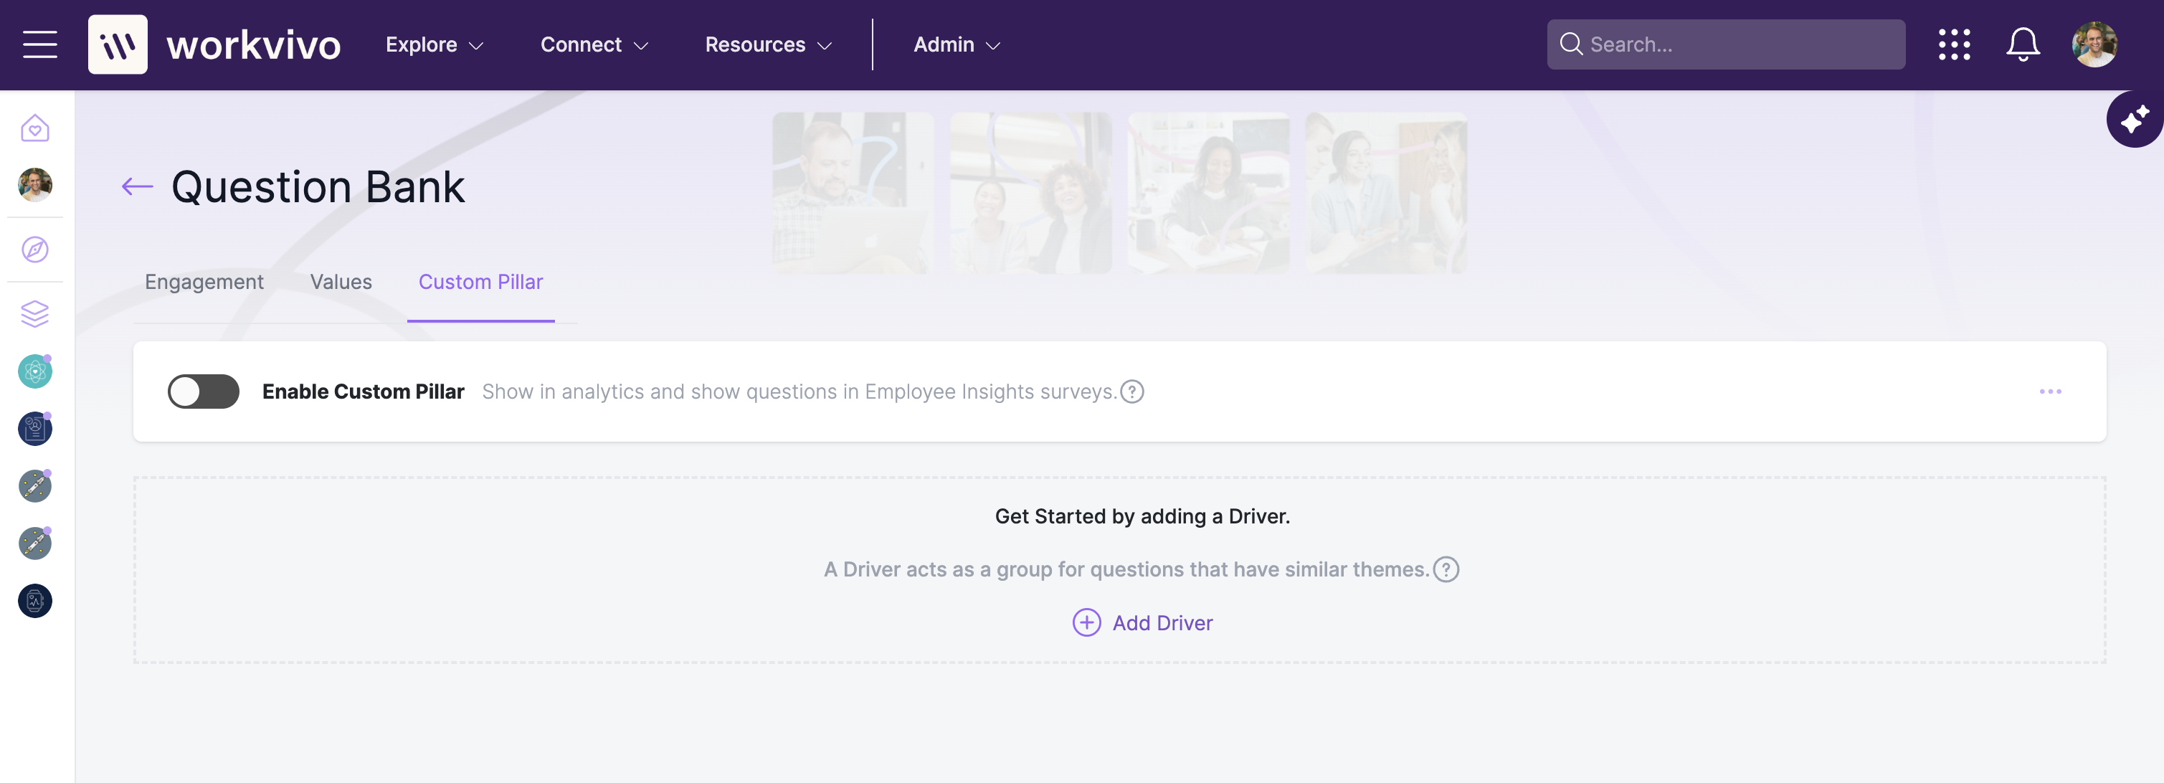This screenshot has height=783, width=2164.
Task: Click the Question Bank heading
Action: [x=318, y=186]
